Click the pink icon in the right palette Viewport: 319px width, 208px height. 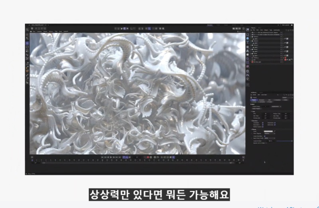point(248,66)
